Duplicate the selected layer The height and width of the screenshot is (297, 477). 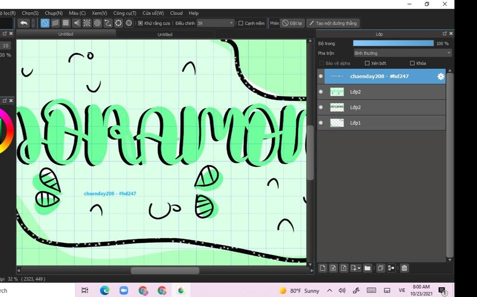tap(380, 268)
